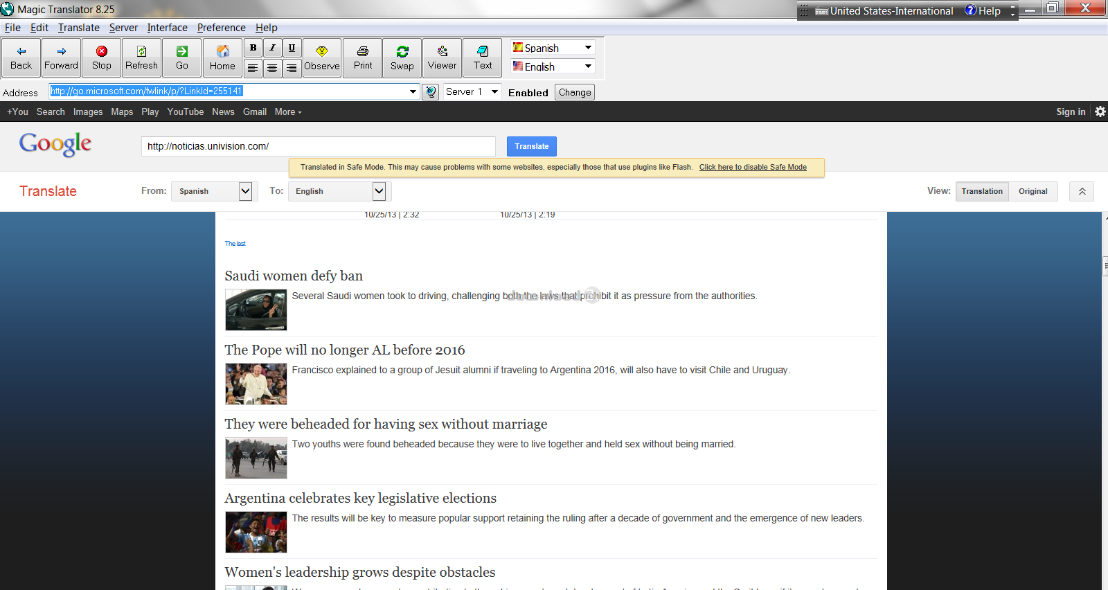Swap languages with Swap icon
This screenshot has height=590, width=1108.
(402, 57)
